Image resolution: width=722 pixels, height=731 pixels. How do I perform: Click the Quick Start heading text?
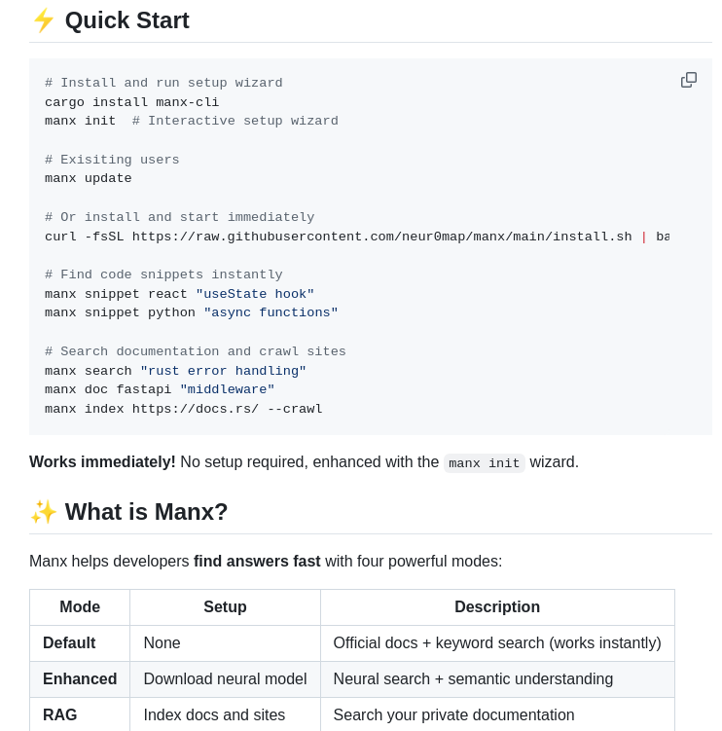point(126,20)
